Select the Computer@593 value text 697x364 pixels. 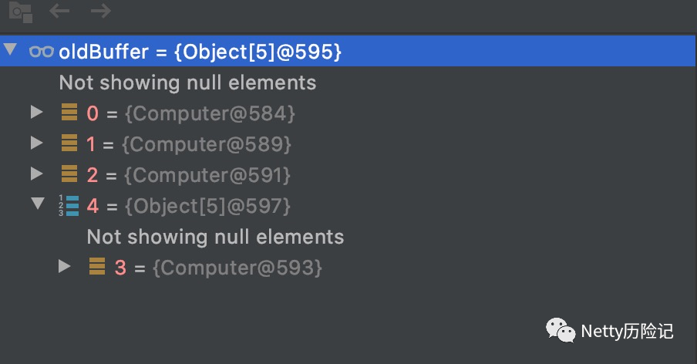pos(237,268)
